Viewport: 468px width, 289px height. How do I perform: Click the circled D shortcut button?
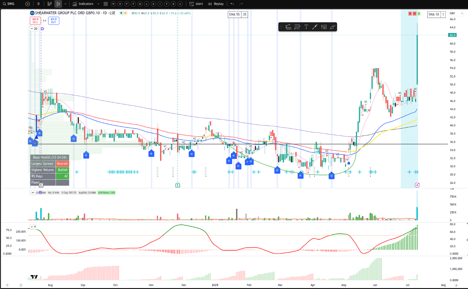173,4
